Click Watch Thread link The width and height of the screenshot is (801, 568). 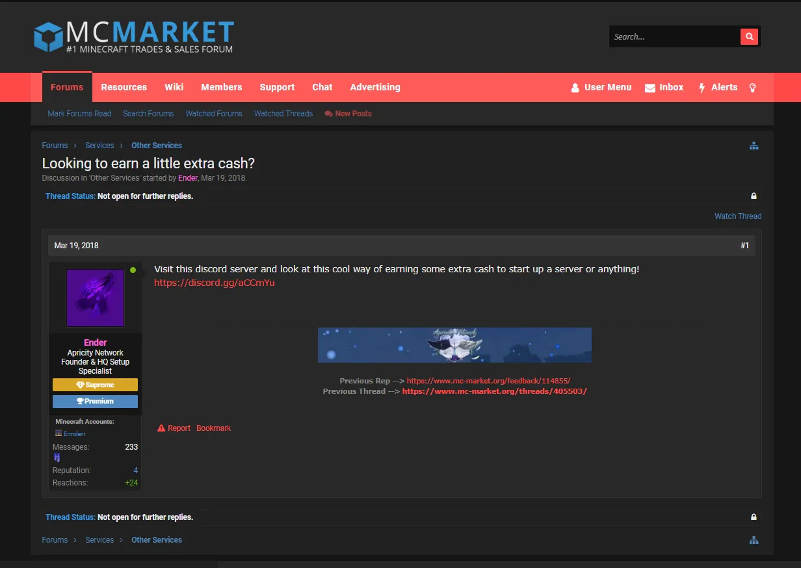pos(737,216)
